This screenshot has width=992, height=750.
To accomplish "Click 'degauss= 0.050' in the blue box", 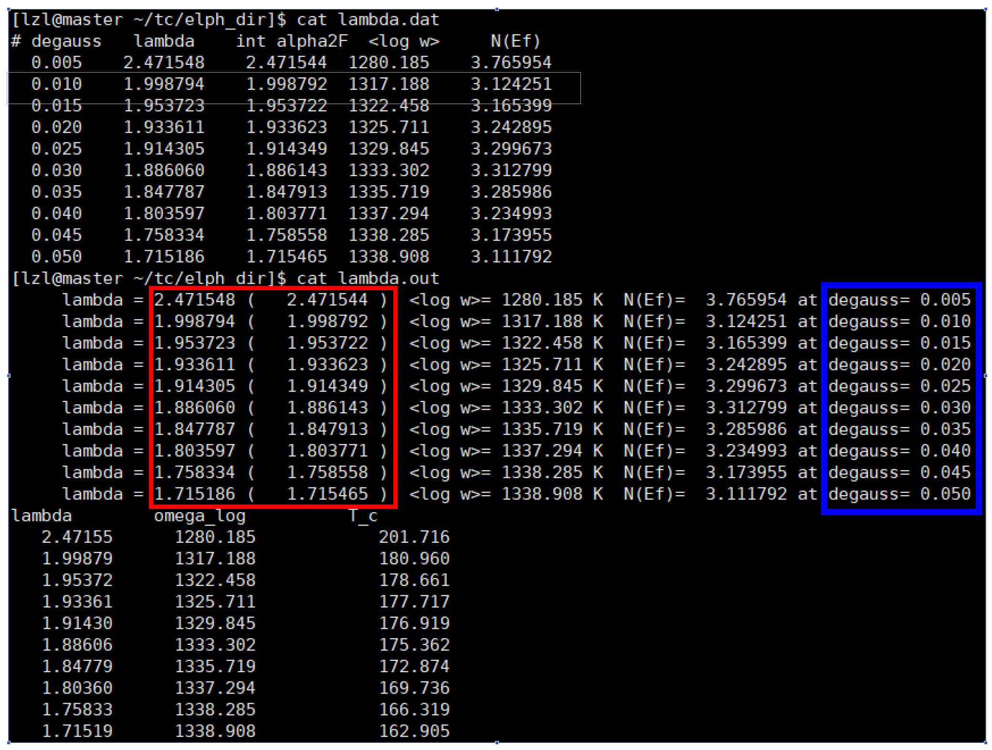I will pyautogui.click(x=899, y=494).
